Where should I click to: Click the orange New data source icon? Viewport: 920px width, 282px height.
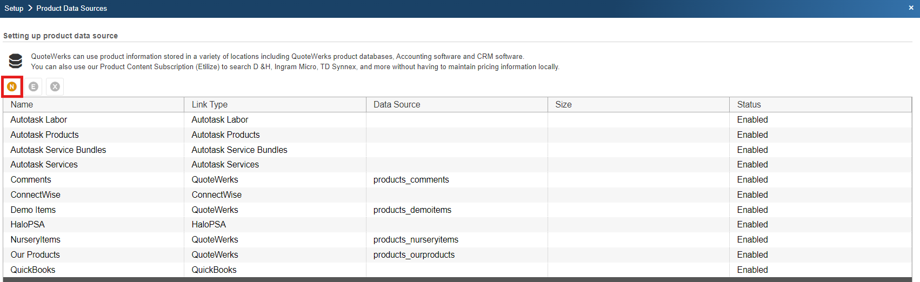click(x=12, y=86)
